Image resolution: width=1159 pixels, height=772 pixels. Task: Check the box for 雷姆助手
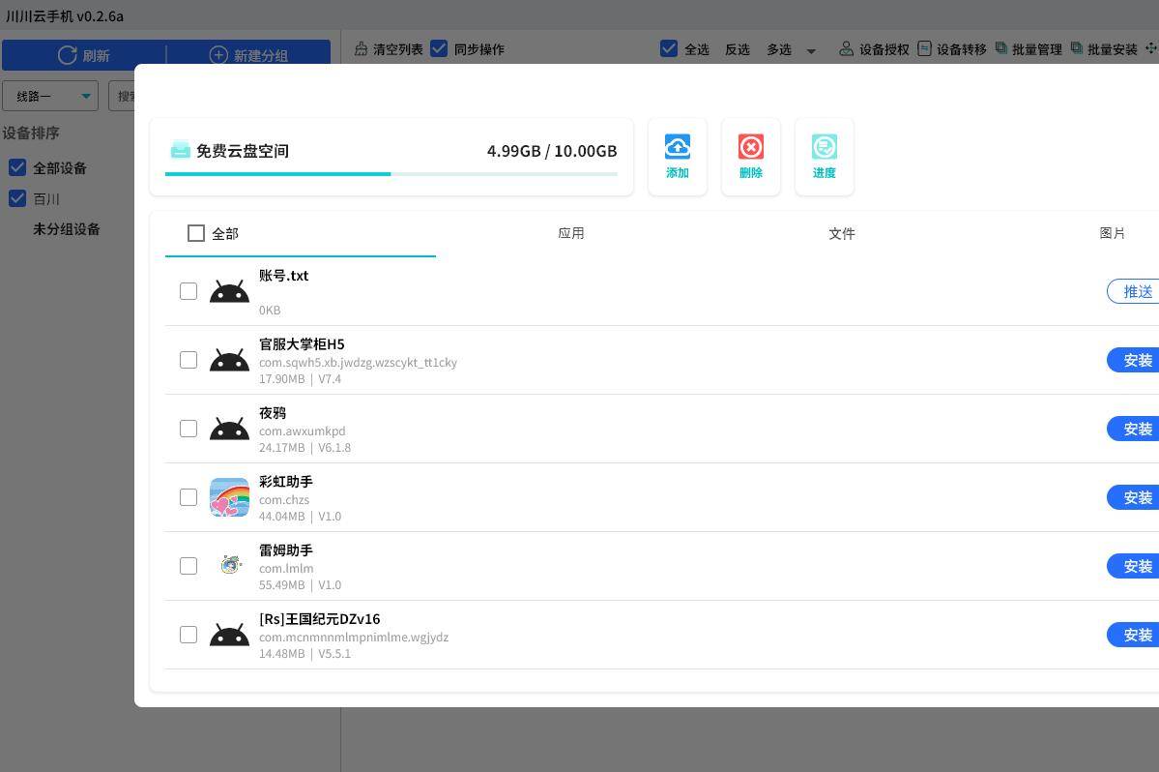[188, 566]
